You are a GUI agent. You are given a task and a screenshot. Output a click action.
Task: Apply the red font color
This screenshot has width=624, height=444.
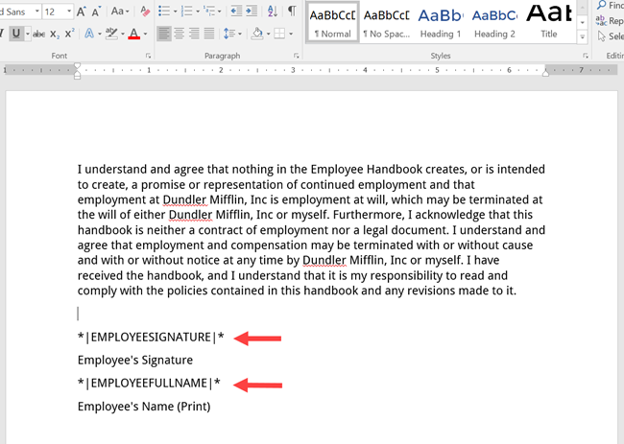coord(133,34)
